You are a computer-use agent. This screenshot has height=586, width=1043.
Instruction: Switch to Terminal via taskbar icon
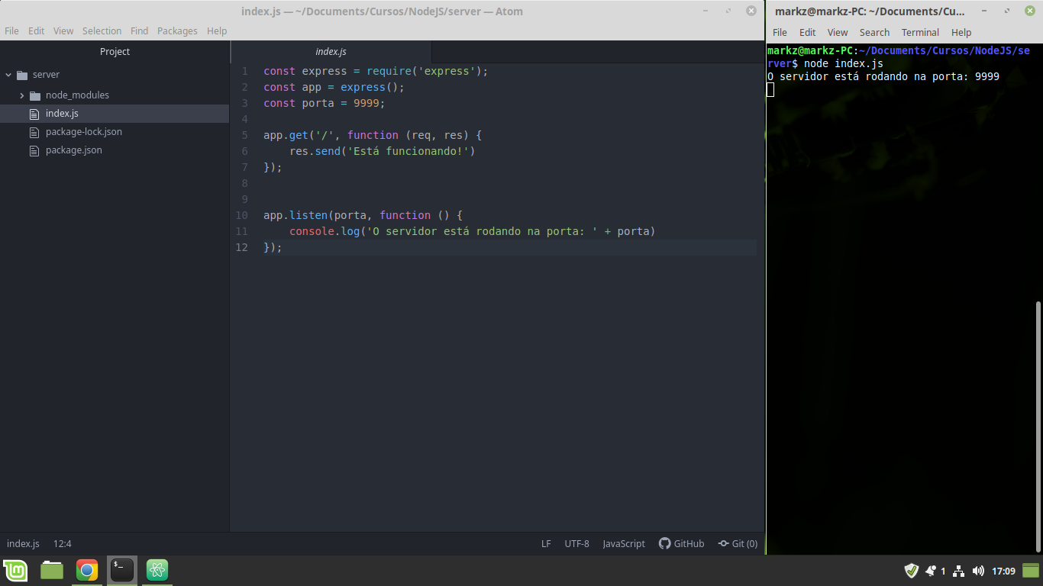coord(122,570)
